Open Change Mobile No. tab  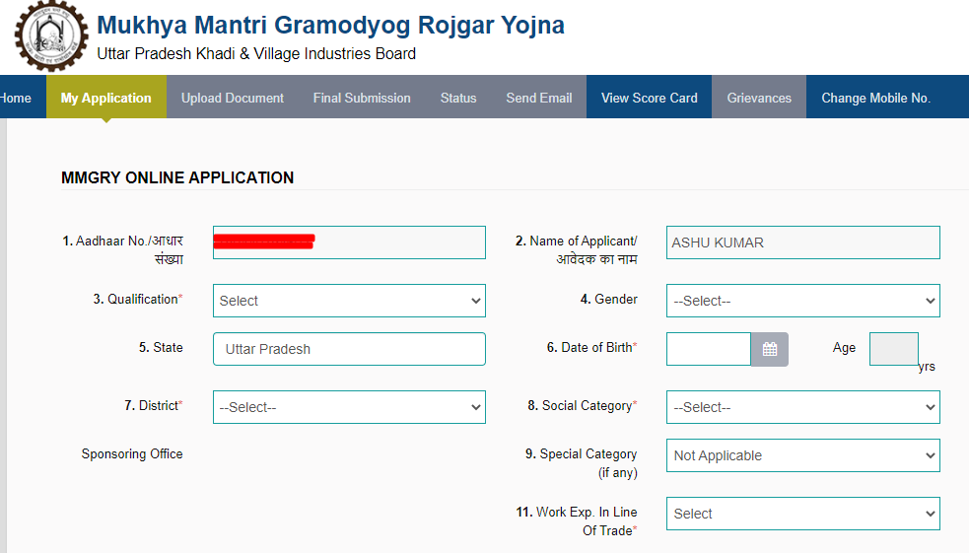click(875, 97)
